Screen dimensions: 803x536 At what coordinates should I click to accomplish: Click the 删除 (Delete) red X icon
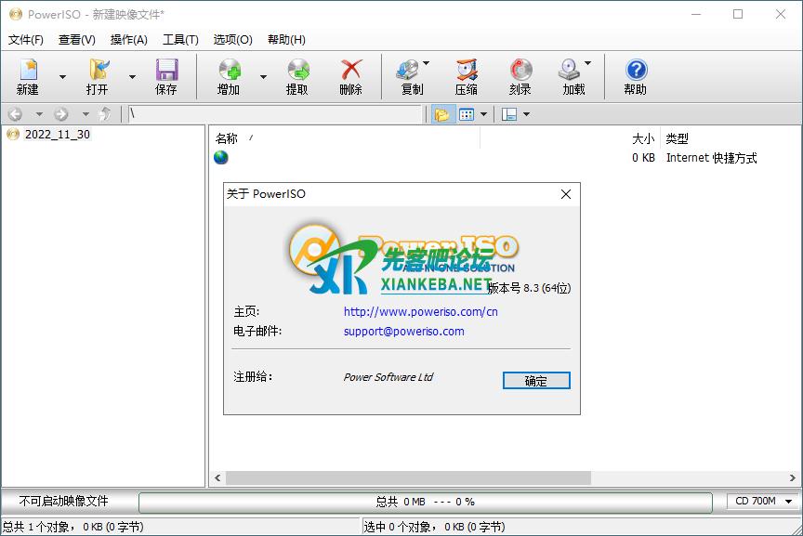[351, 71]
